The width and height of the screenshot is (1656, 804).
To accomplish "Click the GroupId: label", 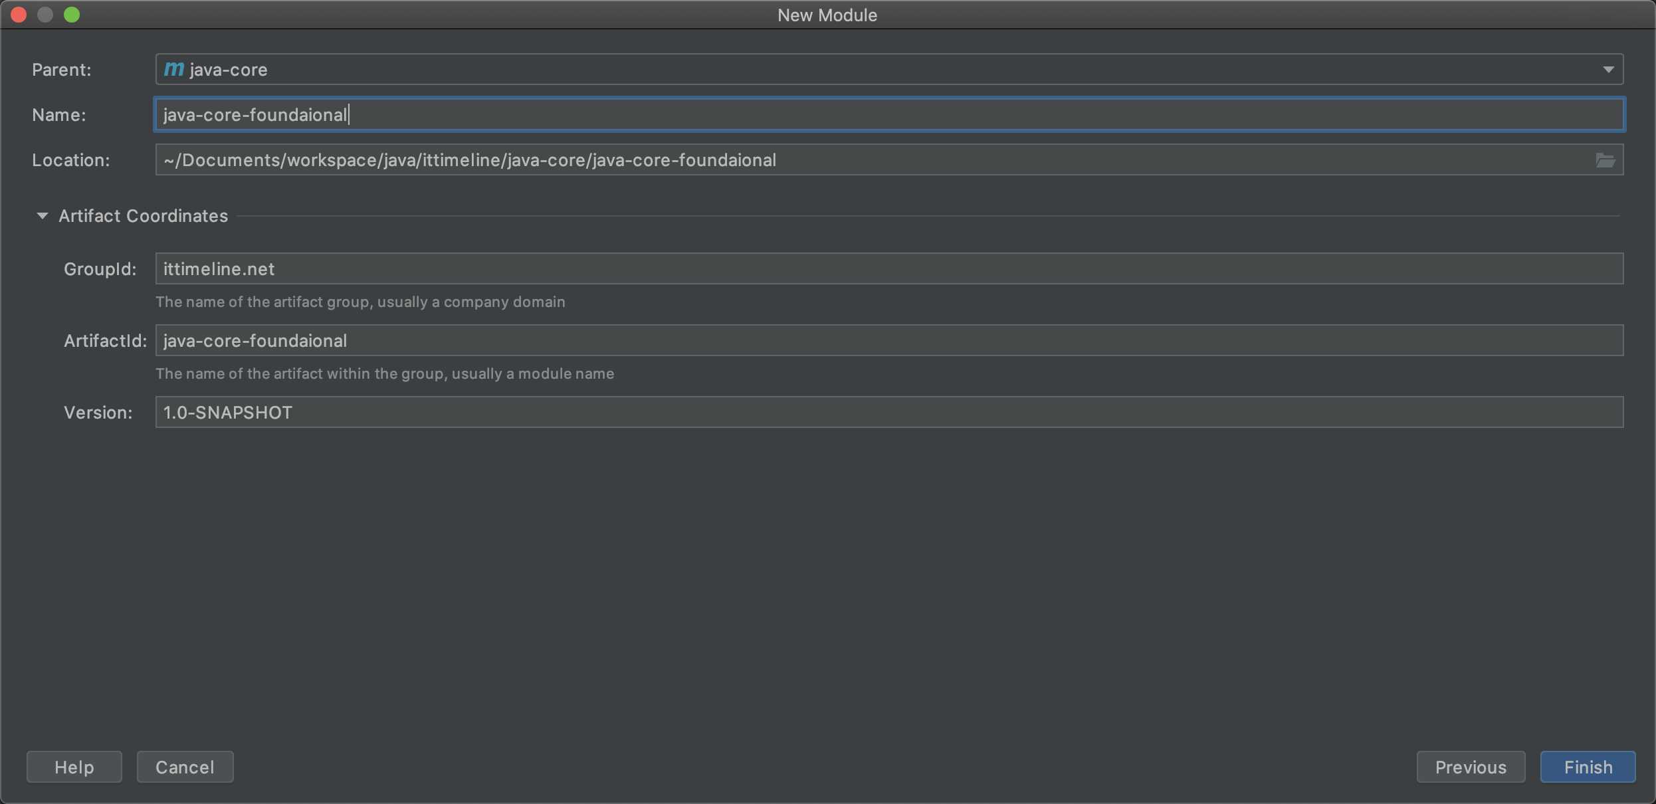I will [100, 268].
